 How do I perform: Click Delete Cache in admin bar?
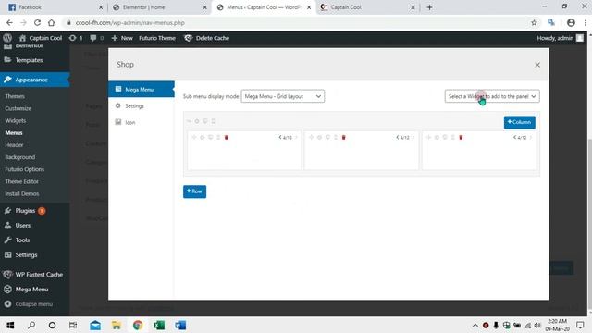click(206, 38)
